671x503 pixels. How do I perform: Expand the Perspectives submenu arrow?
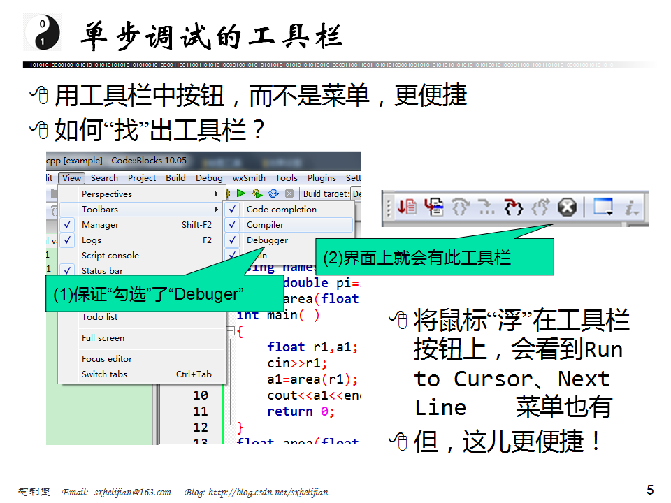[217, 194]
